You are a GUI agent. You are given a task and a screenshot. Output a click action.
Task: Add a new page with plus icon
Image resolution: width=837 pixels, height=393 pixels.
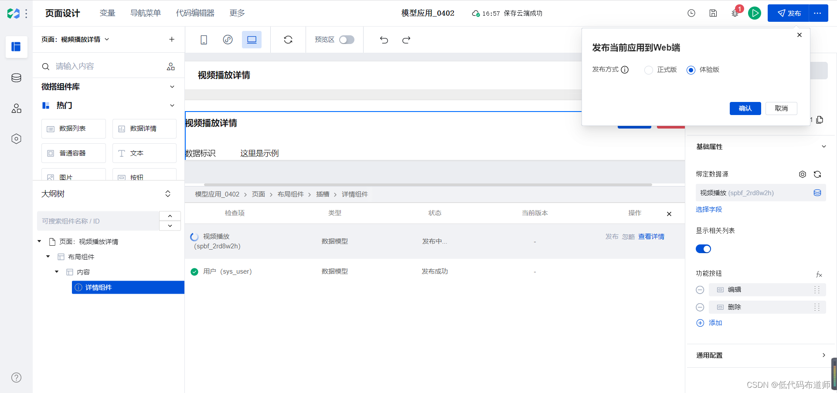(172, 39)
